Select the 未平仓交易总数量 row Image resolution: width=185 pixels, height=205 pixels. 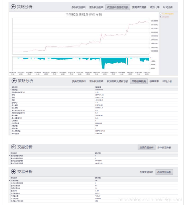pyautogui.click(x=93, y=183)
